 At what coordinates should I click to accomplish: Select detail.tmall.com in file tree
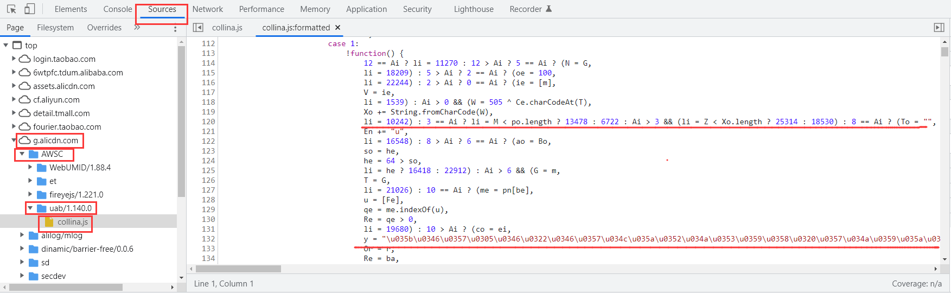61,113
